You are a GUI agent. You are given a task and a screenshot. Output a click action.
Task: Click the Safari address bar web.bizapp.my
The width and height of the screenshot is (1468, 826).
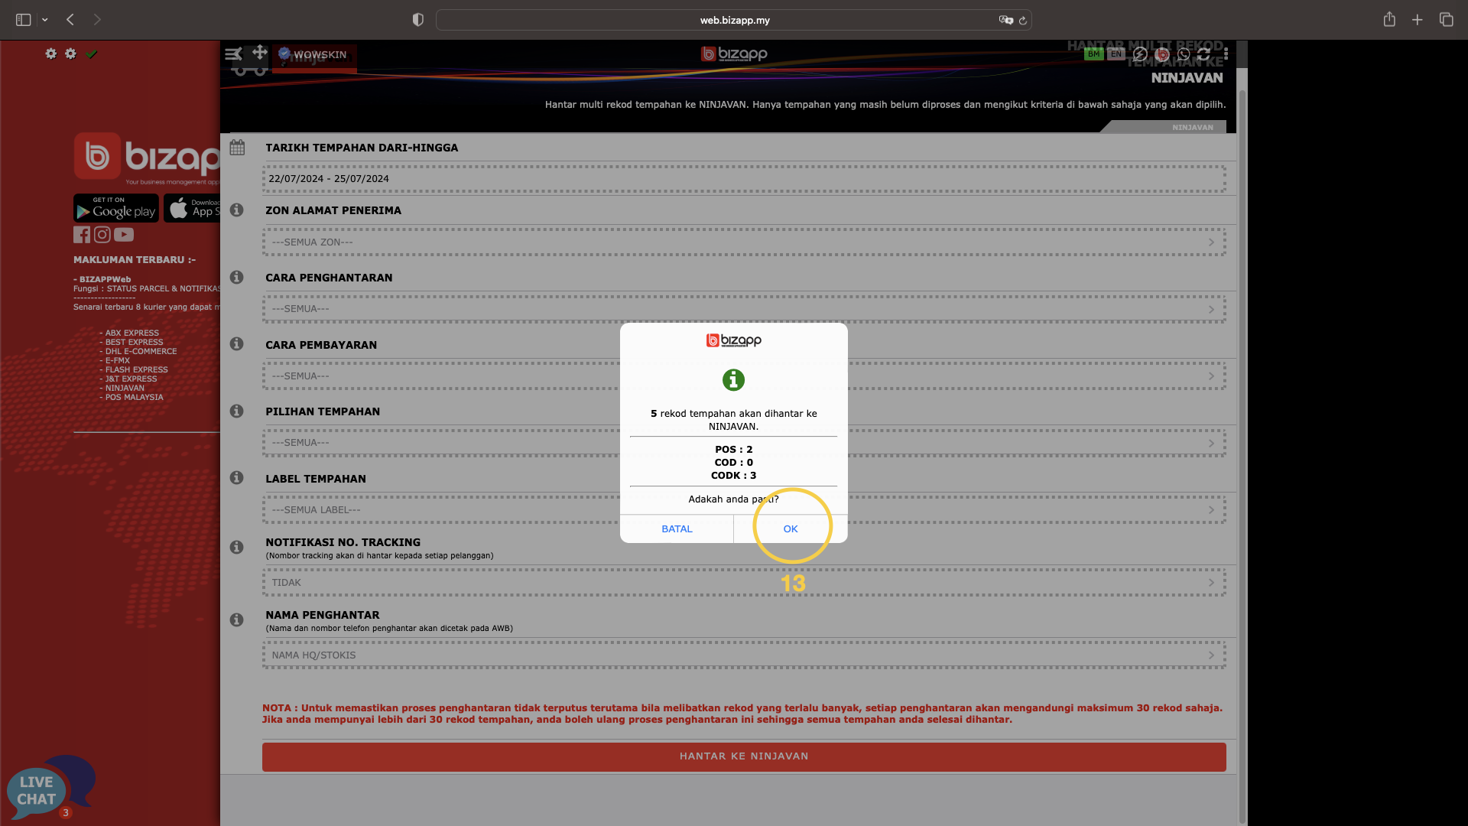734,20
